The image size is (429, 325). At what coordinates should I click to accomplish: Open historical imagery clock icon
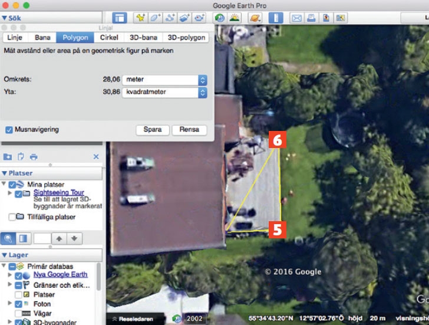[x=219, y=18]
